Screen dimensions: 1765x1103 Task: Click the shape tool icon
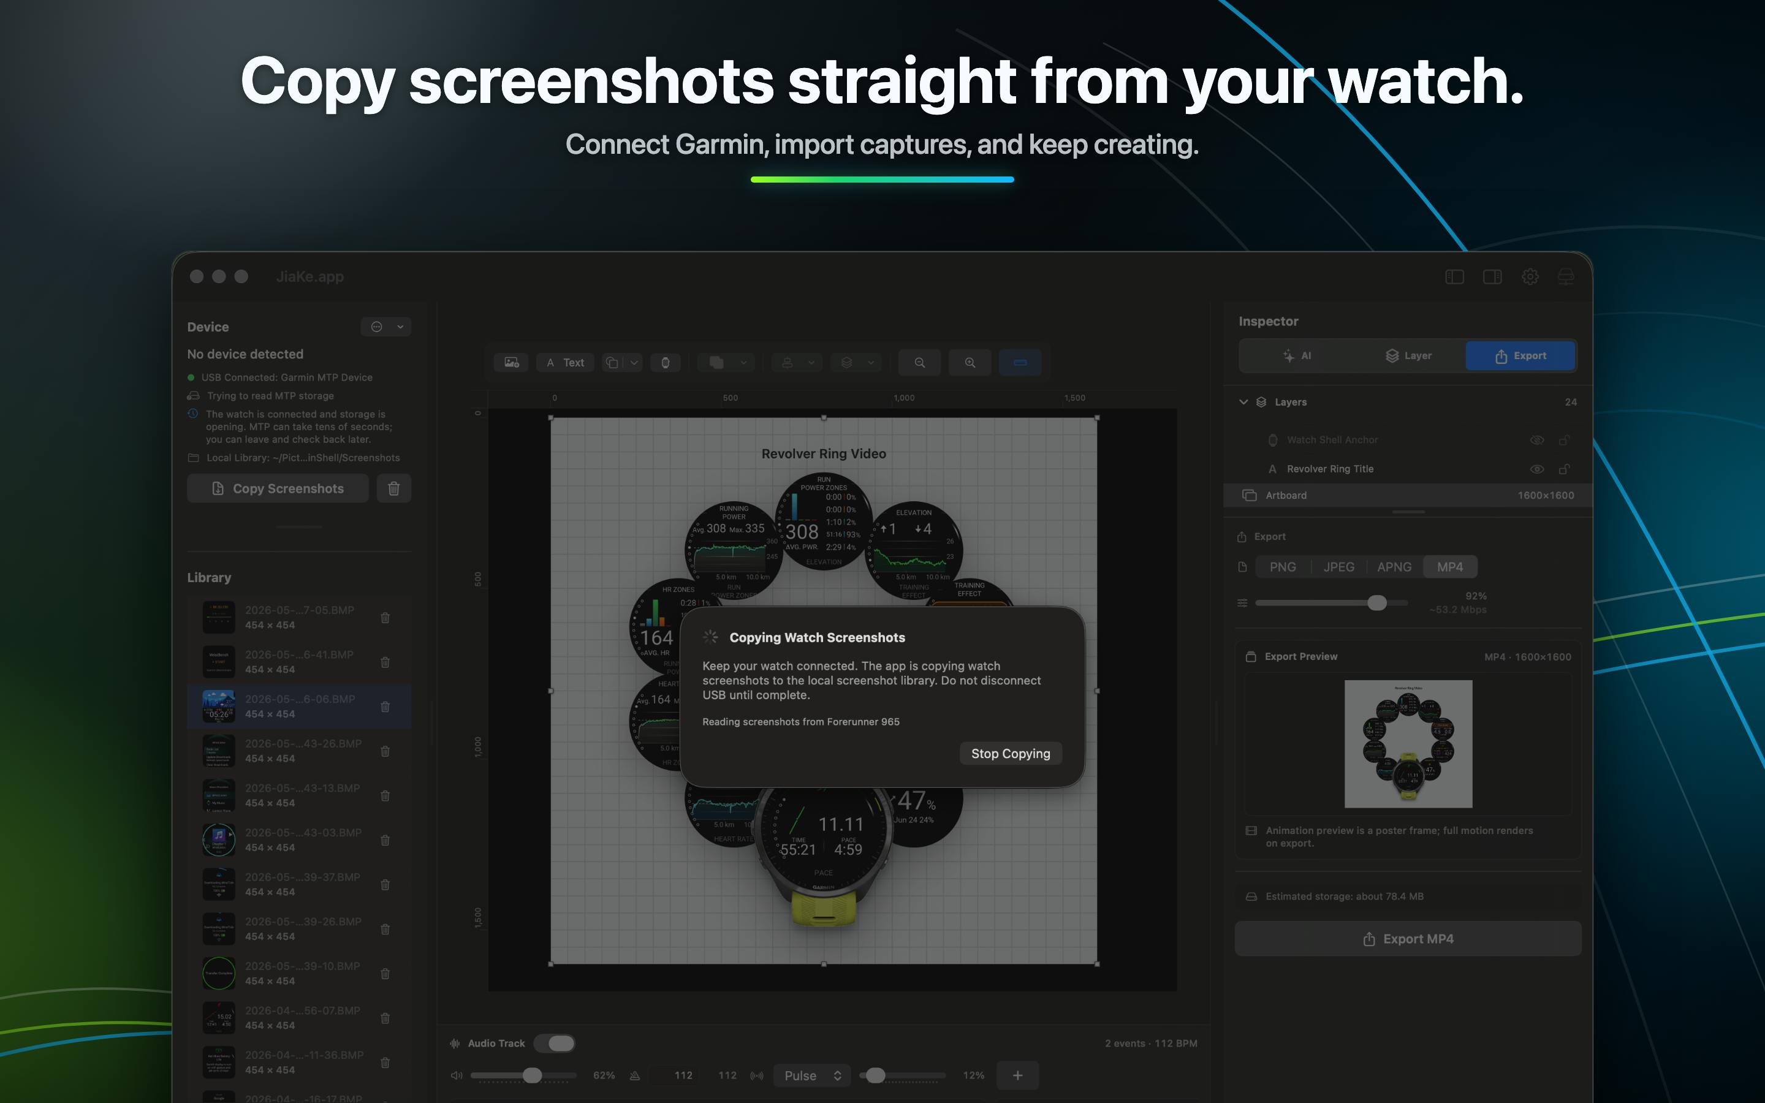pos(613,363)
